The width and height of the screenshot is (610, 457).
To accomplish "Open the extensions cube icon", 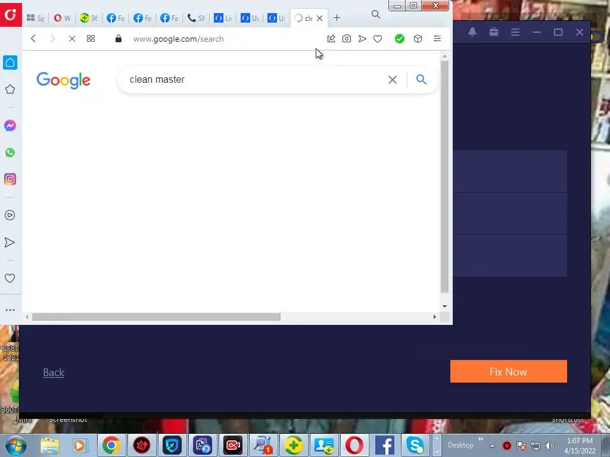I will click(418, 39).
